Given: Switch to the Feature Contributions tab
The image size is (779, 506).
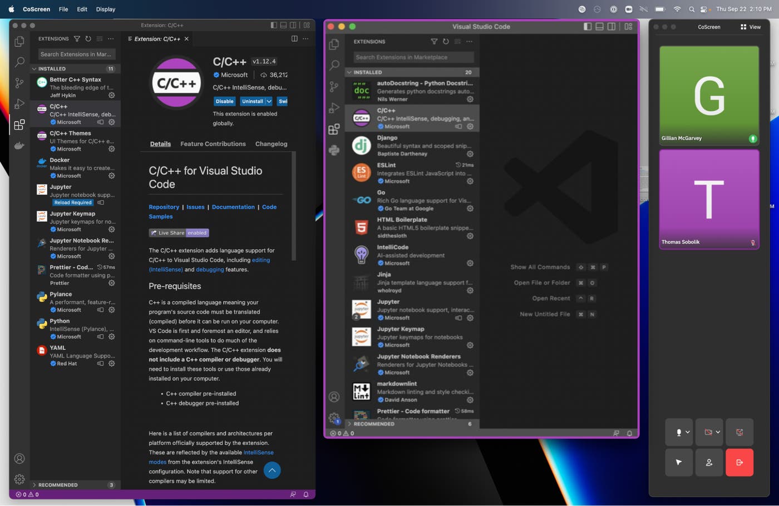Looking at the screenshot, I should pos(213,144).
